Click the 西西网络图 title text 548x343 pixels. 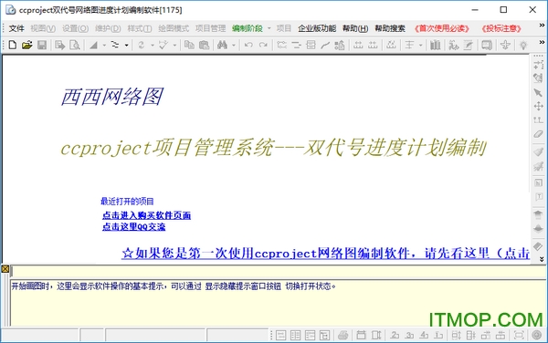pos(111,97)
